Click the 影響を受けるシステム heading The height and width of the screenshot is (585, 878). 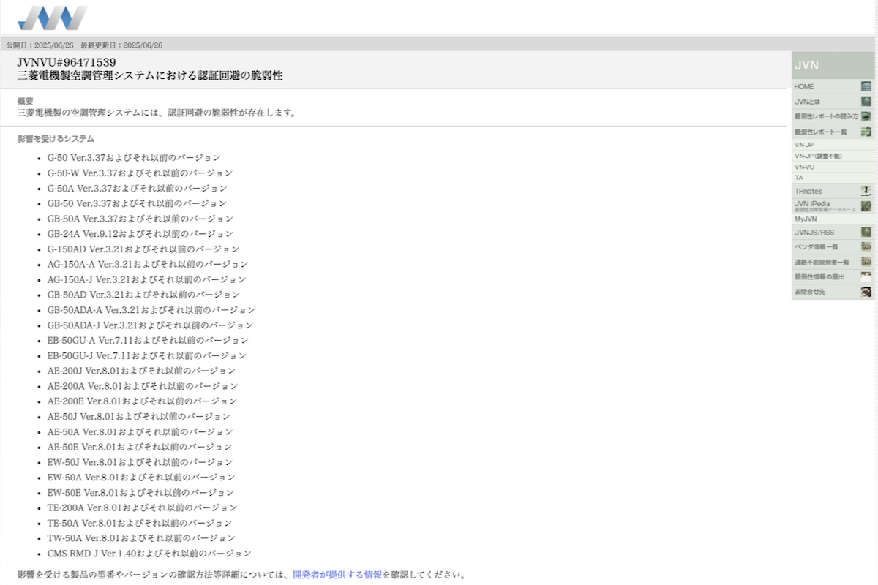[x=56, y=138]
